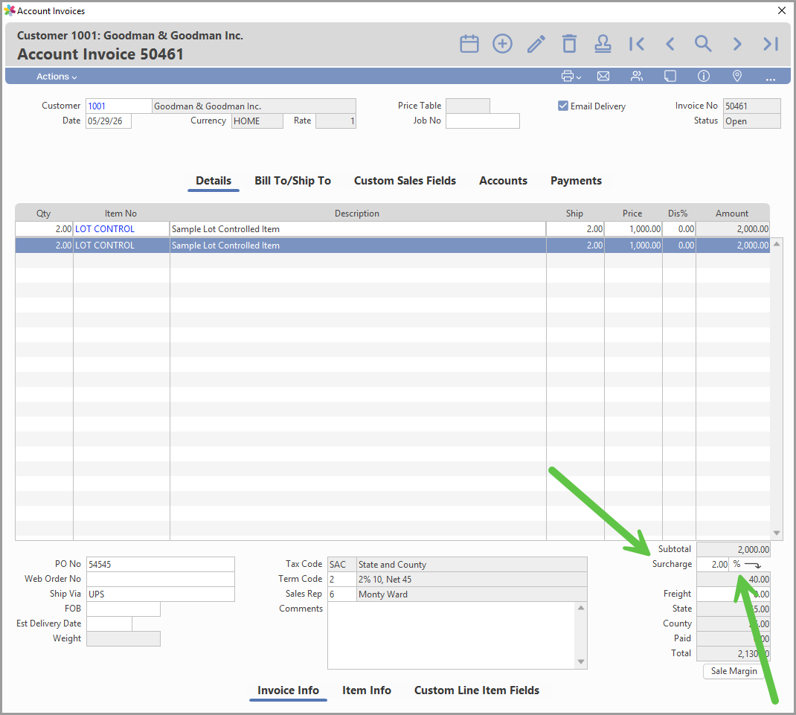Image resolution: width=796 pixels, height=715 pixels.
Task: Open the Custom Sales Fields tab
Action: (405, 181)
